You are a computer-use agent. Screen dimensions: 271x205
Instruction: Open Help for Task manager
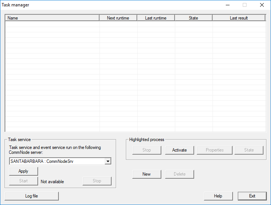point(218,196)
